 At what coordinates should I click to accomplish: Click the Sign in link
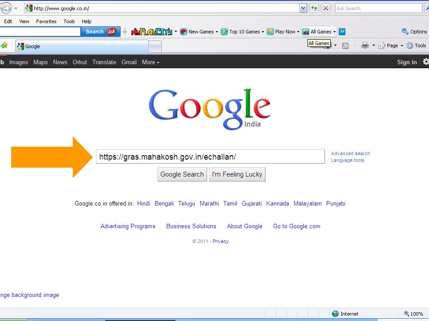407,62
